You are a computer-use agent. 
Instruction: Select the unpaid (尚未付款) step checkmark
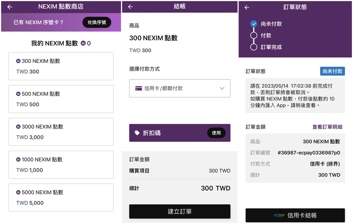[254, 24]
